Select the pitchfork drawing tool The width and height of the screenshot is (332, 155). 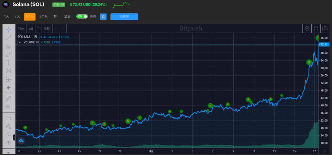9,46
